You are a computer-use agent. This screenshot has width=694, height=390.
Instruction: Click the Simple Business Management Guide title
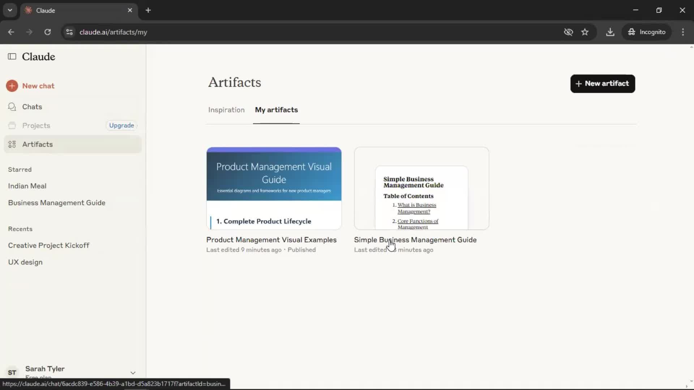pos(415,240)
